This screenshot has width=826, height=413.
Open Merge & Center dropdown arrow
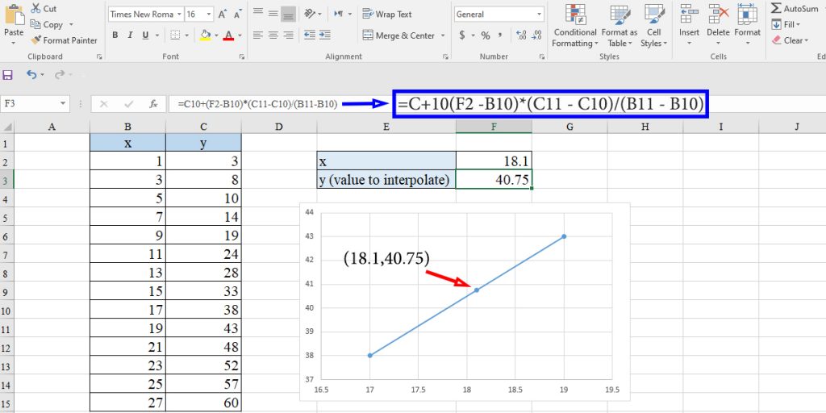point(443,35)
